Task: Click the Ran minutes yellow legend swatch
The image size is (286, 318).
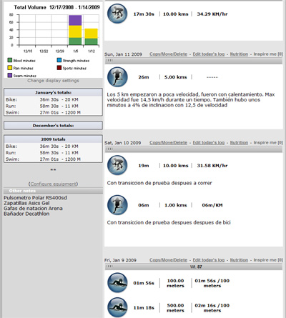Action: (x=10, y=68)
